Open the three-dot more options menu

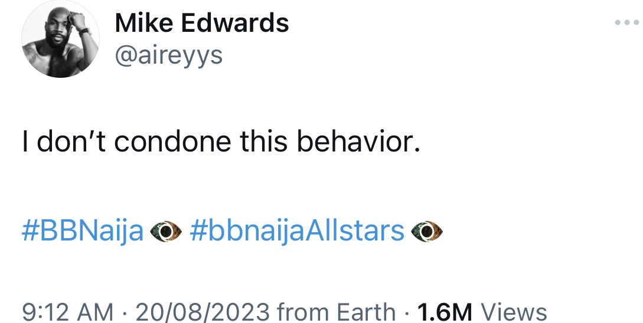pos(626,23)
